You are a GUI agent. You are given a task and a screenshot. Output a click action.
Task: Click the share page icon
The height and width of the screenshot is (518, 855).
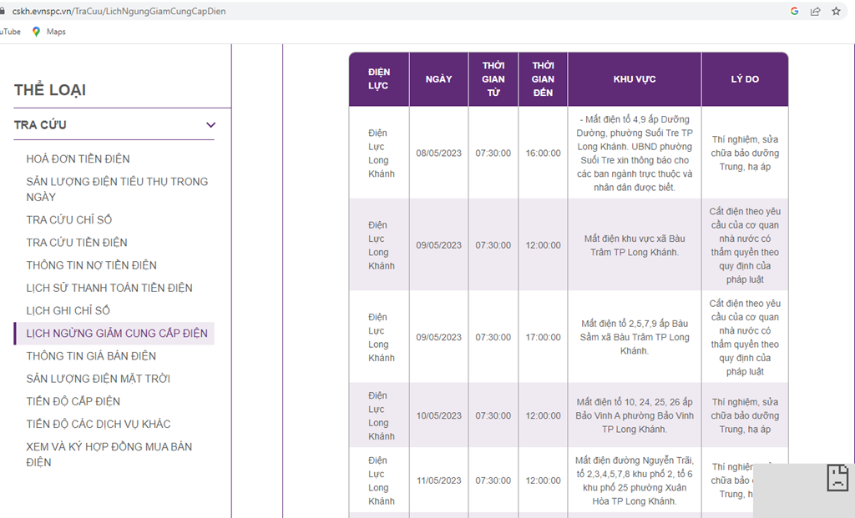pyautogui.click(x=815, y=12)
